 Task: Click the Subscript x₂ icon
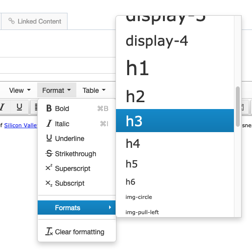pos(49,183)
